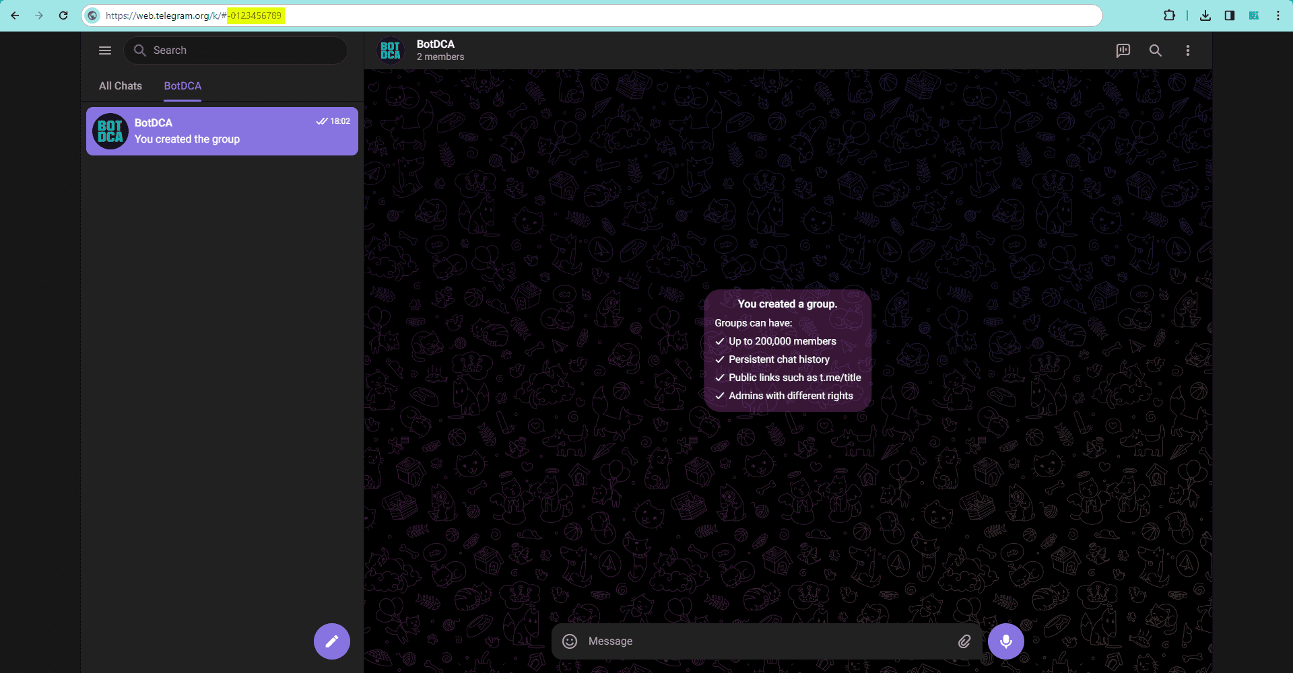Go back in browser history
Image resolution: width=1293 pixels, height=673 pixels.
click(15, 15)
